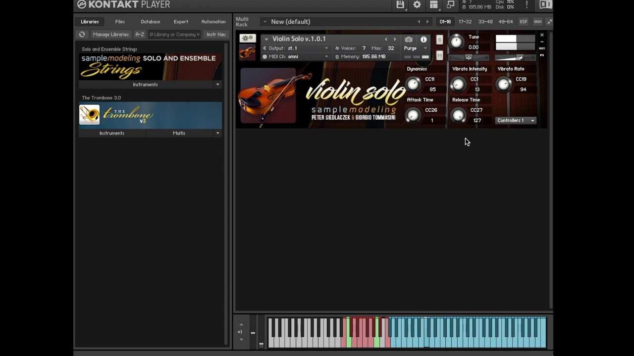
Task: Collapse rack headers with arrows icon
Action: click(549, 22)
